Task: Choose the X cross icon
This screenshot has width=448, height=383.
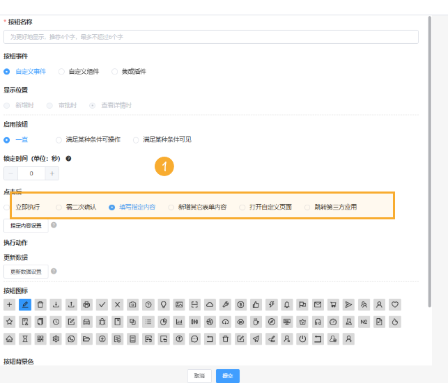Action: (x=118, y=305)
